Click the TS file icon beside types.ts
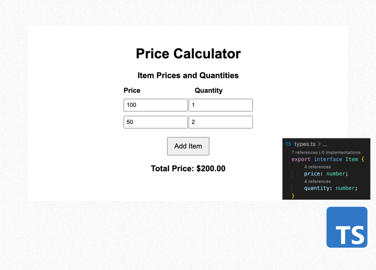Viewport: 376px width, 270px height. (288, 144)
